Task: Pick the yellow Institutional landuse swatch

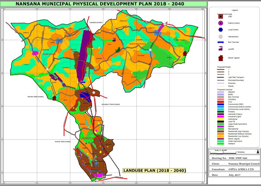Action: [x=220, y=119]
